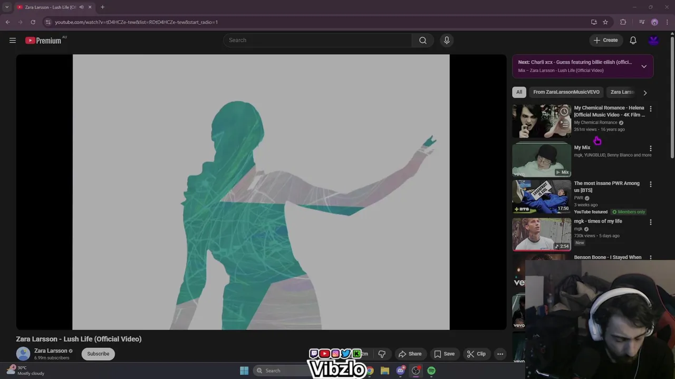Viewport: 675px width, 379px height.
Task: Click Next: Charli xcx - Guess playlist header
Action: pyautogui.click(x=575, y=62)
